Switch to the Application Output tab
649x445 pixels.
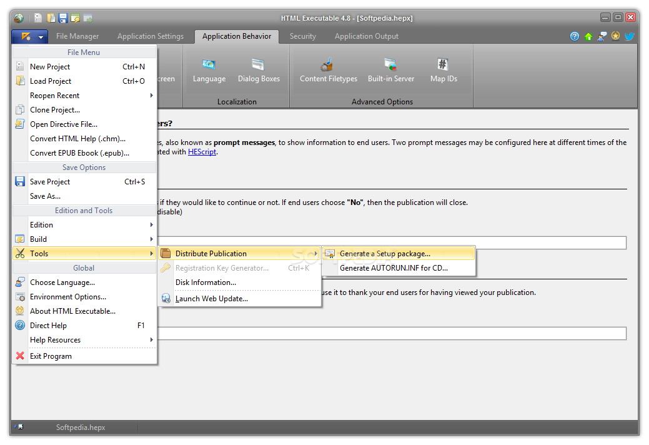coord(366,36)
